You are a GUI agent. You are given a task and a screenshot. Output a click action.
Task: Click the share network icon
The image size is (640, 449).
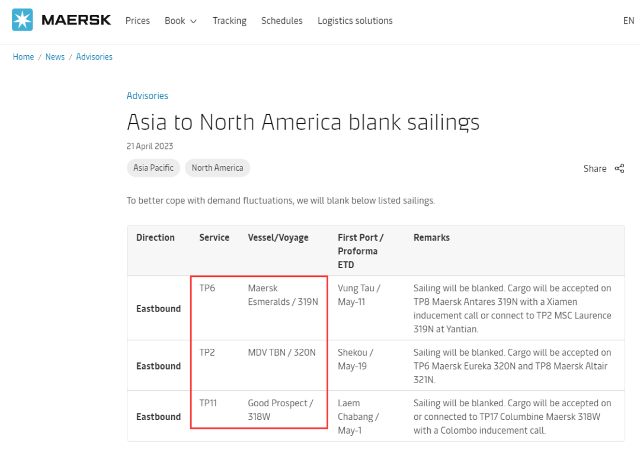pyautogui.click(x=620, y=168)
